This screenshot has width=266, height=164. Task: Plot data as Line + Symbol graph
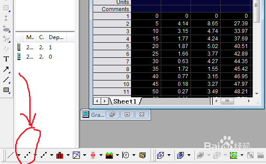pos(44,155)
